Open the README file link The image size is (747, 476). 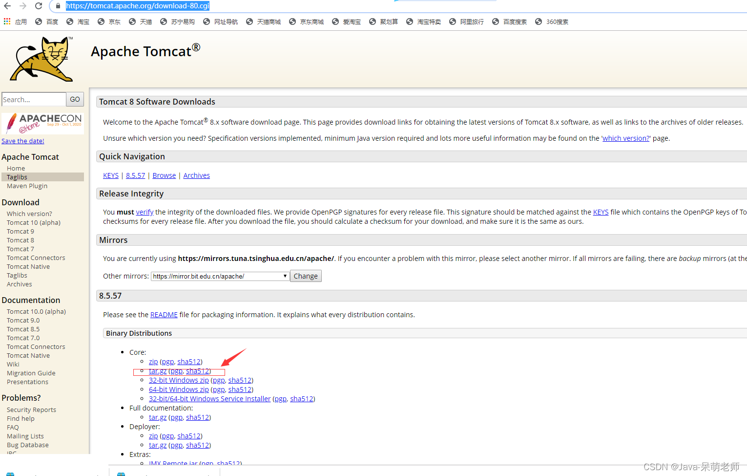point(164,315)
